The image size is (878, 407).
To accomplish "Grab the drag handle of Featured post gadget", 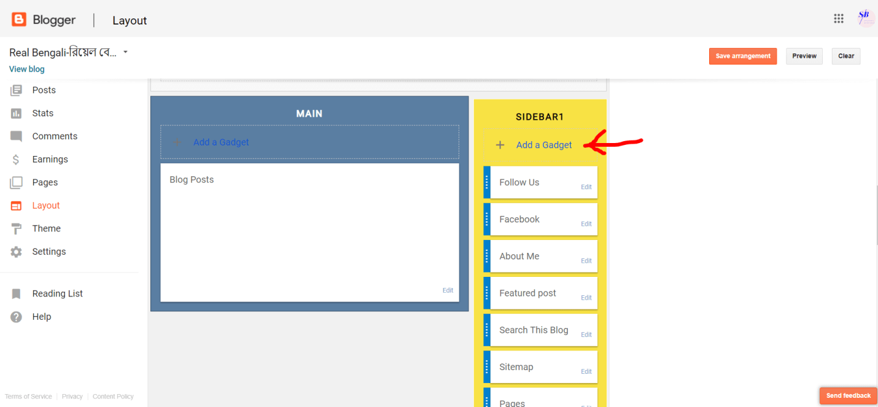I will 487,293.
